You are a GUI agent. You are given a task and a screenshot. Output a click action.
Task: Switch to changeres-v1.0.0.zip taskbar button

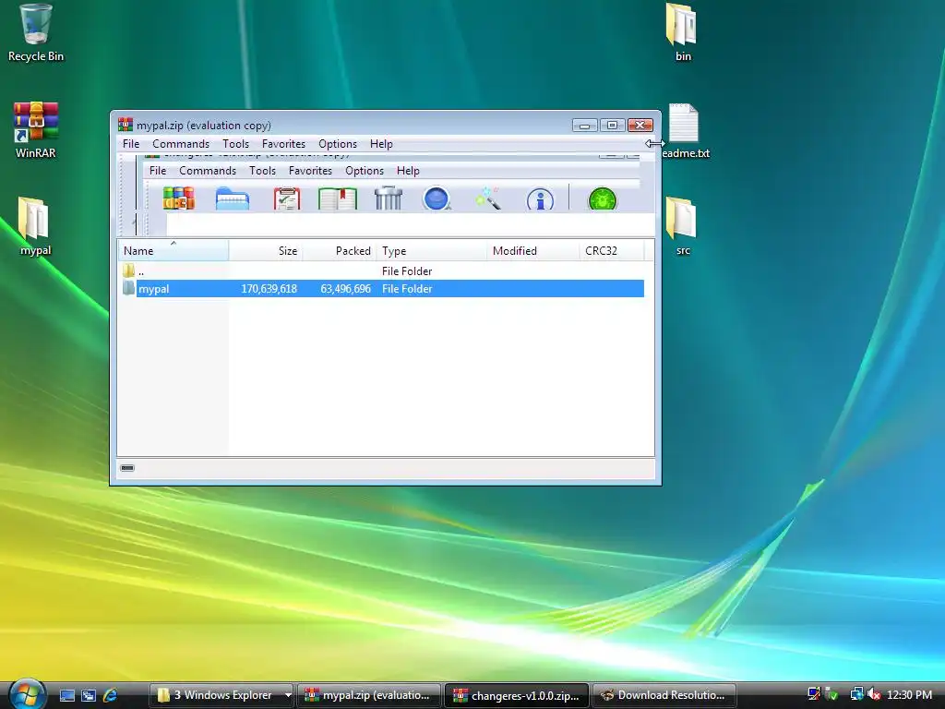click(517, 695)
